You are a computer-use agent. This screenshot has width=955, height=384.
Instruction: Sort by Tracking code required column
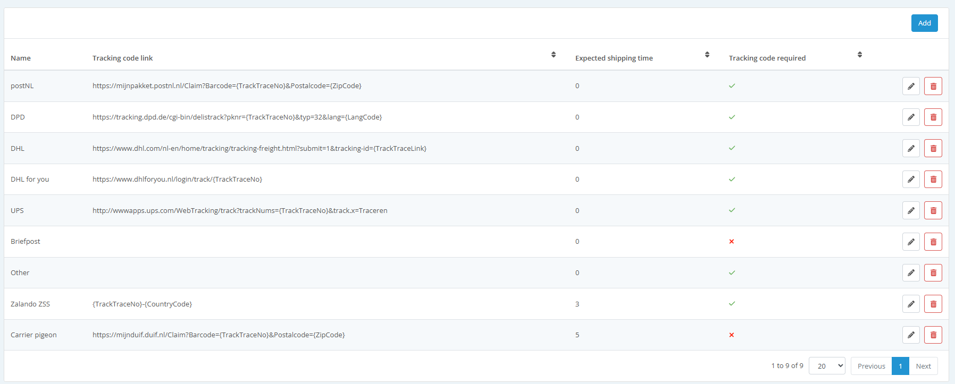pyautogui.click(x=860, y=55)
